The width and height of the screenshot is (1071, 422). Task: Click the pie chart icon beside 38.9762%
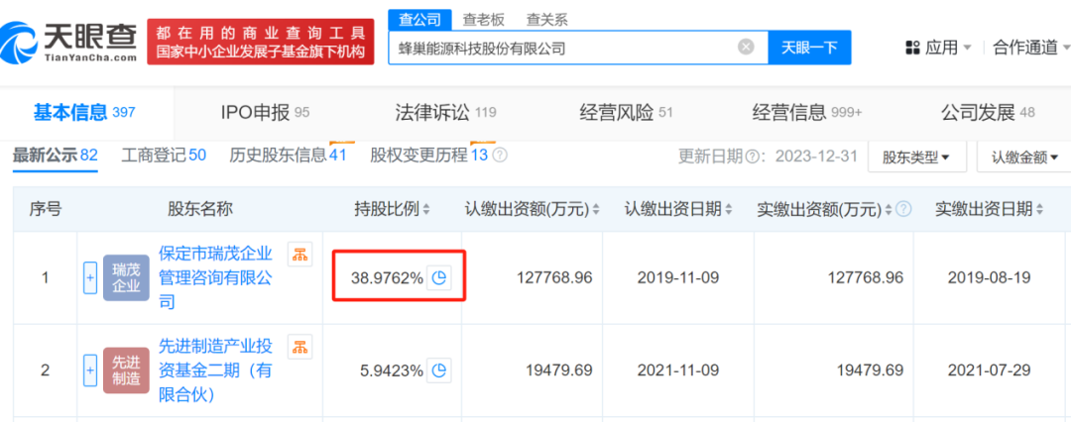[x=440, y=278]
